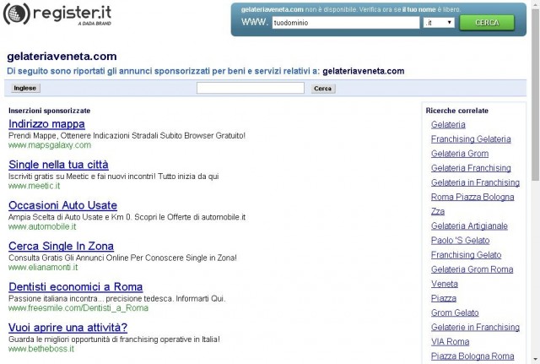The image size is (540, 364).
Task: Click the green CERCA button
Action: [x=487, y=23]
